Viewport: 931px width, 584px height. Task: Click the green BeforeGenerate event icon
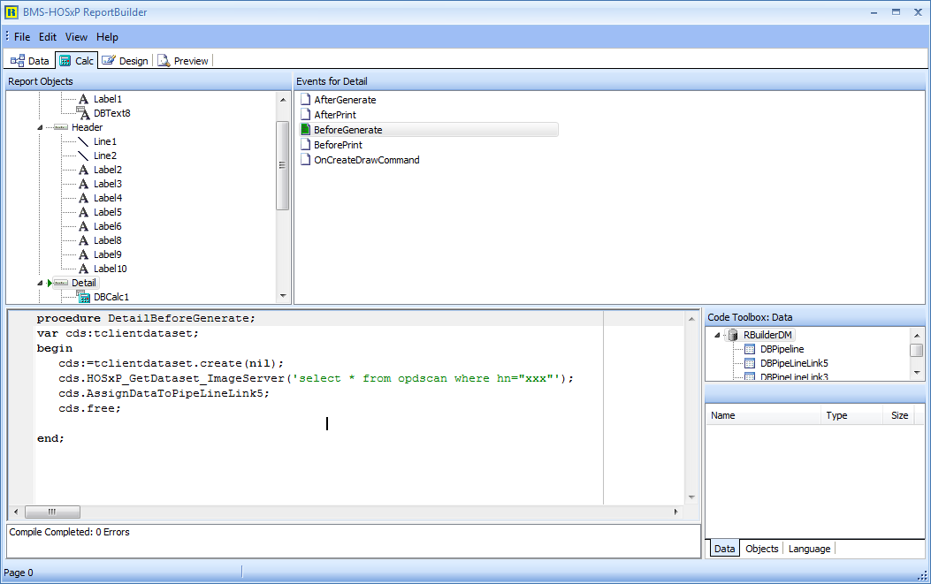[306, 129]
